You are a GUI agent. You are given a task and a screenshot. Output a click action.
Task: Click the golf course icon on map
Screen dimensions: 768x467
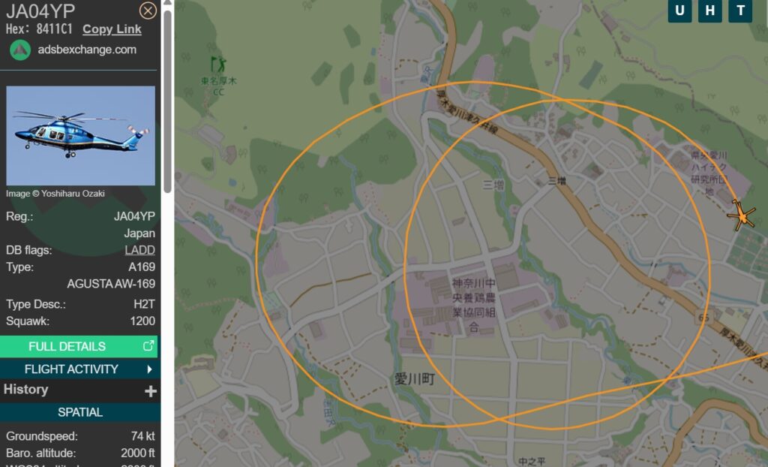(218, 65)
